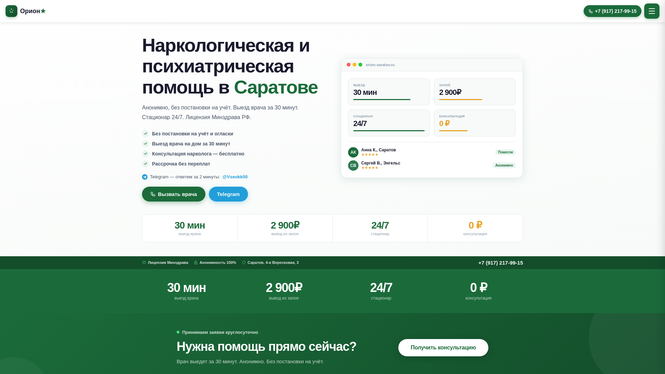665x374 pixels.
Task: Click the Орион brand name
Action: 33,11
